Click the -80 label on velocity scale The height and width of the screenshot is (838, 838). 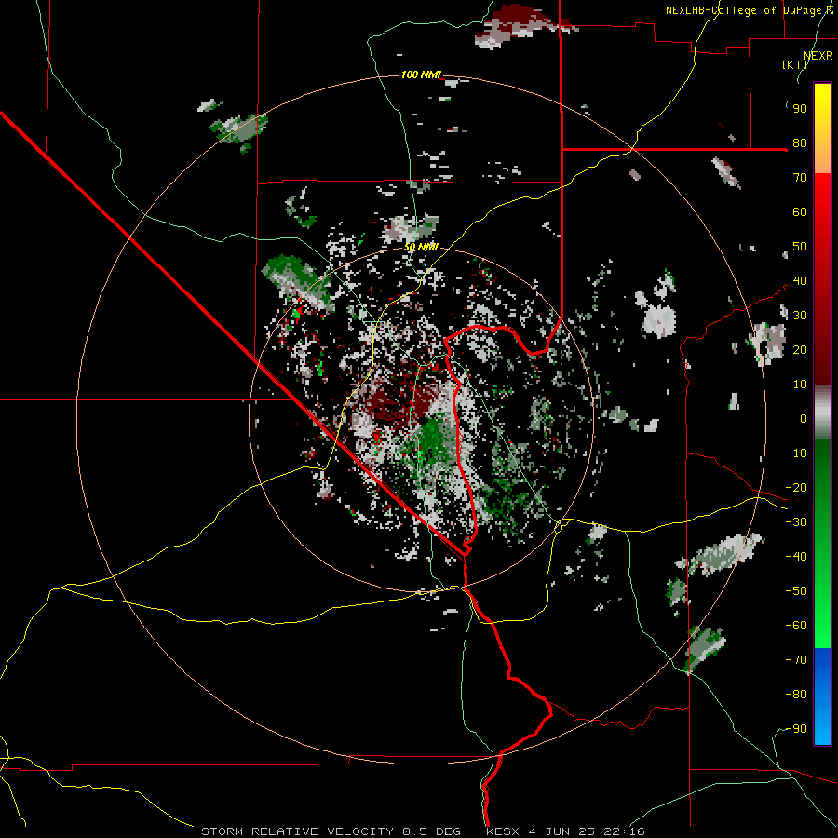[796, 695]
